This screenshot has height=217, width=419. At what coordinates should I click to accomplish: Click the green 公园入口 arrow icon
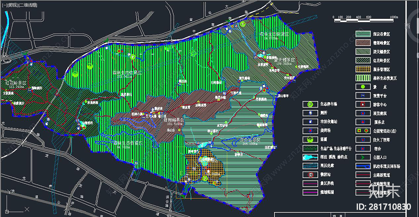click(x=363, y=157)
